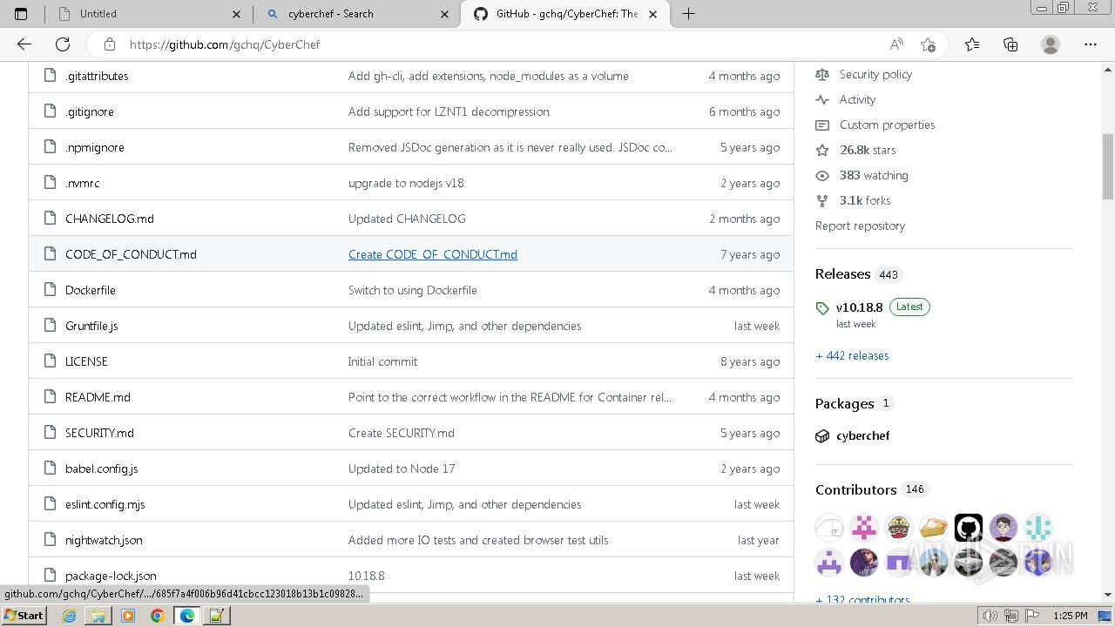Click the page vertical scrollbar thumb

[x=1108, y=166]
